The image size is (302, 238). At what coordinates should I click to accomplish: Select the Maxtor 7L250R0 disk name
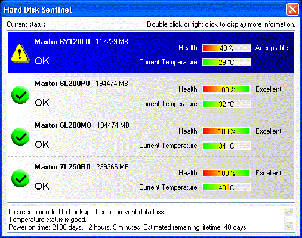tap(63, 167)
